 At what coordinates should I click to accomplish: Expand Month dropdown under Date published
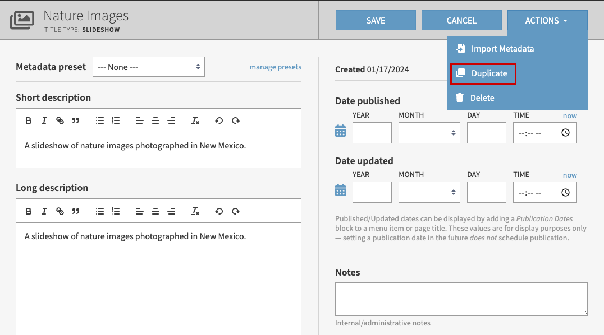tap(429, 133)
